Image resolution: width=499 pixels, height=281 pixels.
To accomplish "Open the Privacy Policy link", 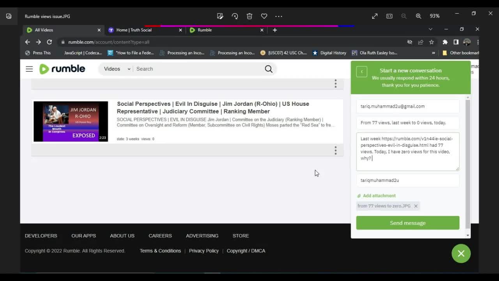I will 204,251.
